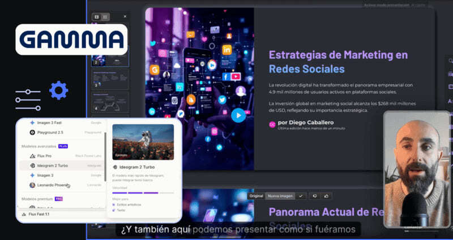Choose Imagen 3 Fast model
The height and width of the screenshot is (240, 453).
pos(61,123)
